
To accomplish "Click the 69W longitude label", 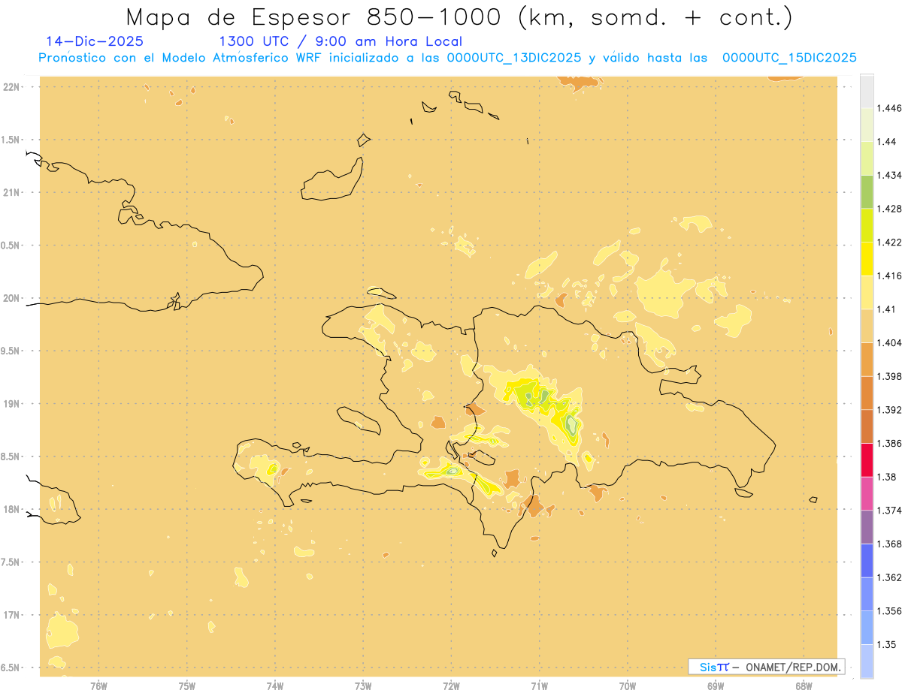I will coord(715,685).
